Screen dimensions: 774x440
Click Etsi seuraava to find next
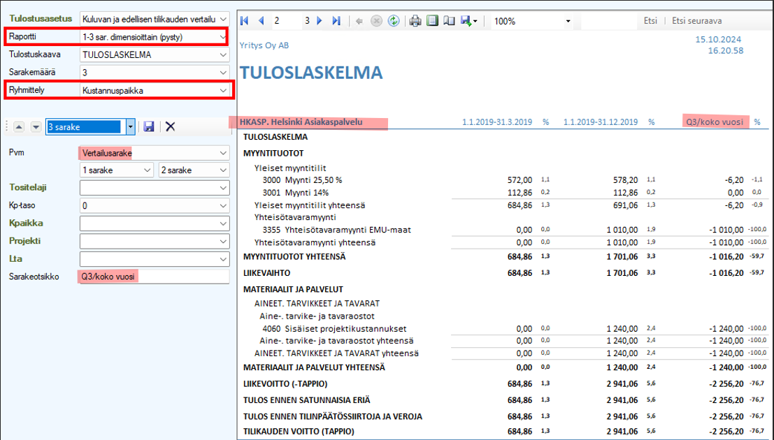696,21
